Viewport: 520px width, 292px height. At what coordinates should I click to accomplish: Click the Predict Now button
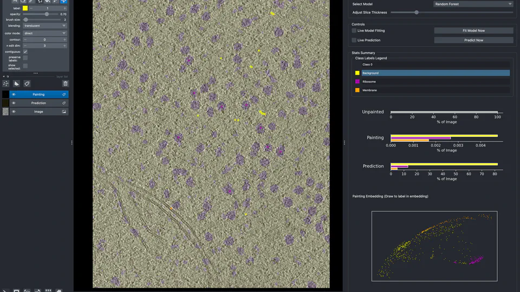[473, 40]
